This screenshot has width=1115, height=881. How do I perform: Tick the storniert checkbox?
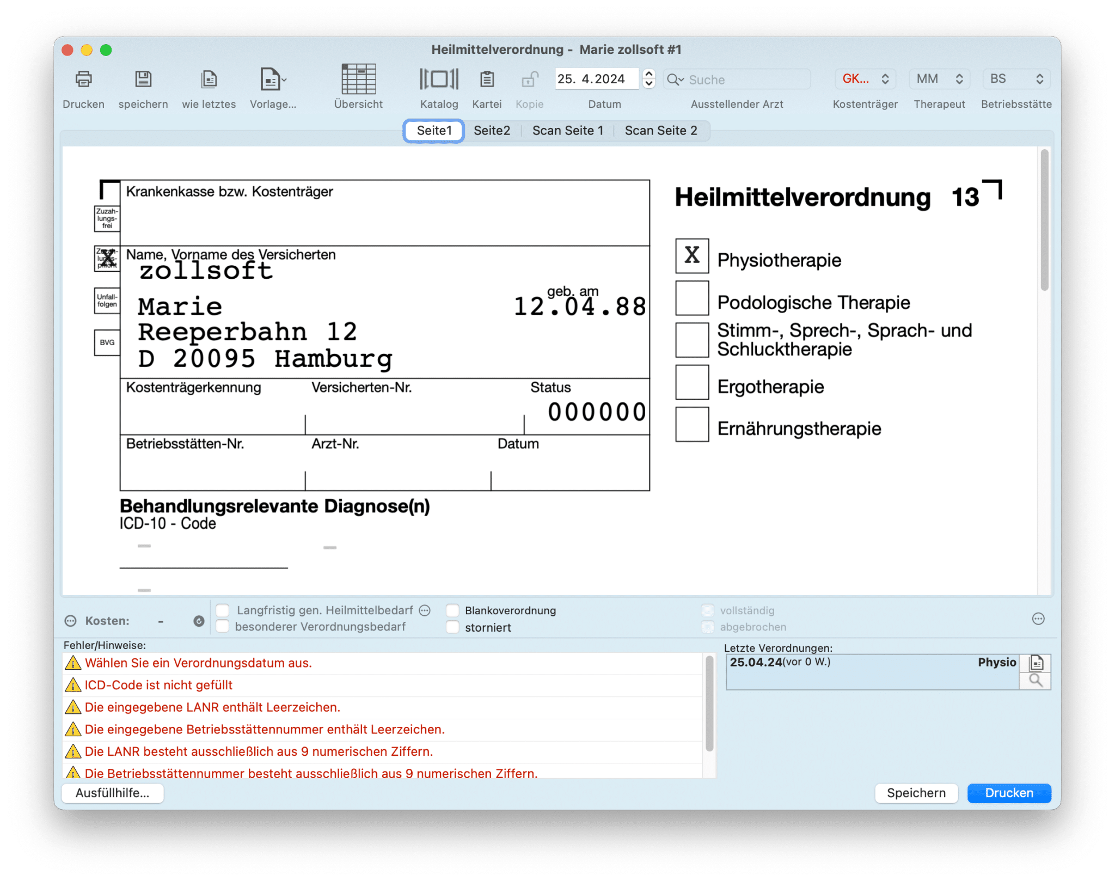452,627
